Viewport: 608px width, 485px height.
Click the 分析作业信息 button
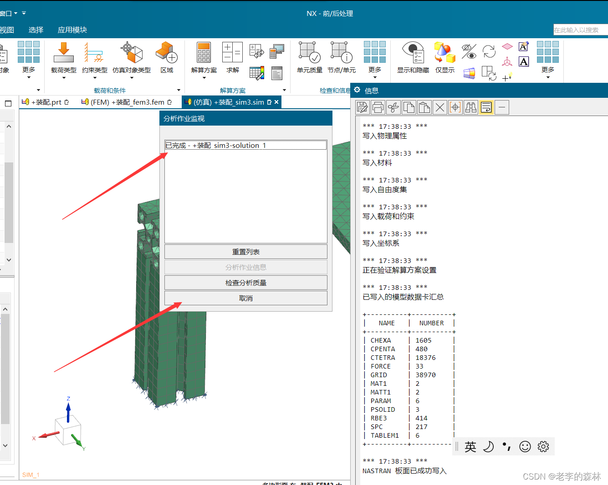(246, 267)
